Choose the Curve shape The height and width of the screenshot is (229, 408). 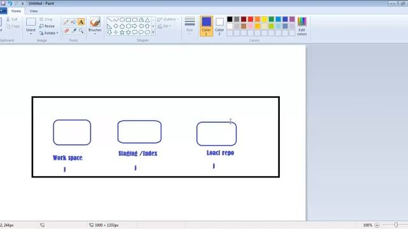pos(116,20)
